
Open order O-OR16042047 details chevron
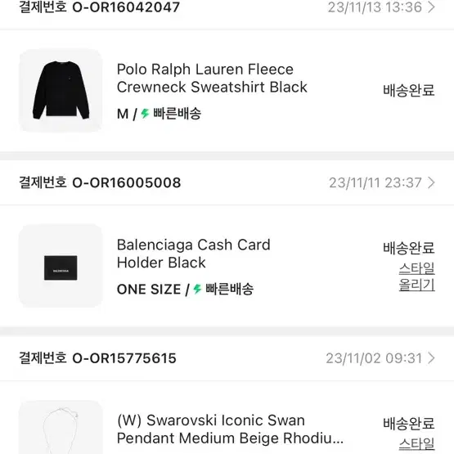click(431, 7)
